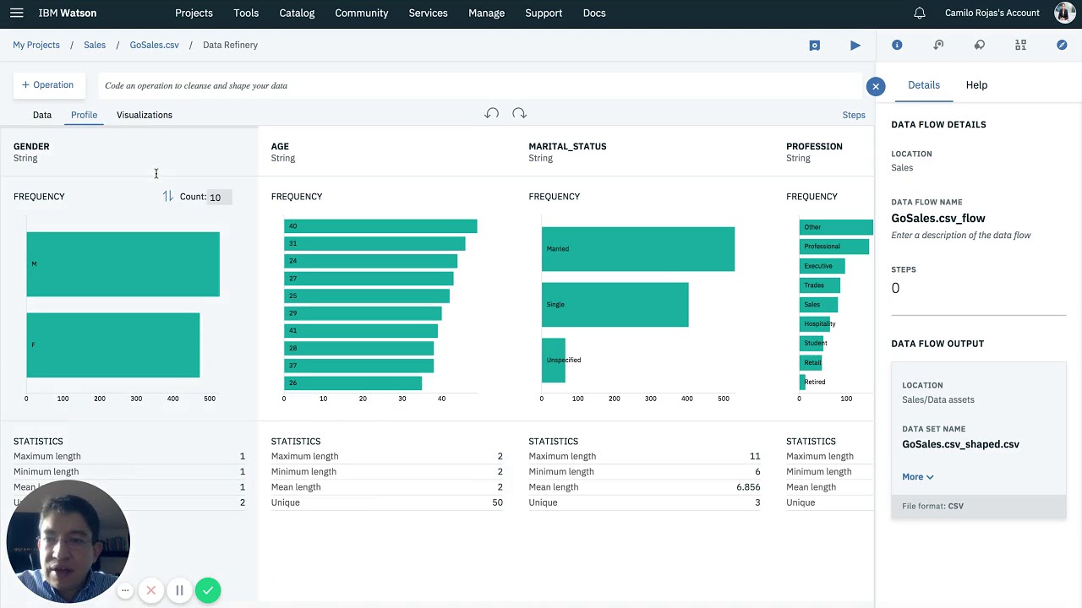
Task: Open recorder more options dots
Action: tap(125, 590)
